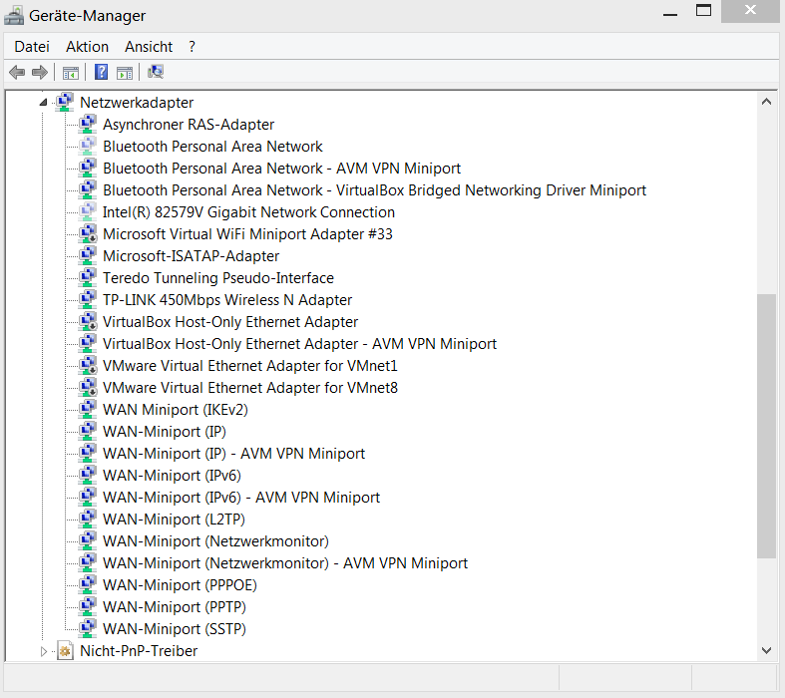Select Microsoft-ISATAP-Adapter
The image size is (785, 698).
[191, 255]
